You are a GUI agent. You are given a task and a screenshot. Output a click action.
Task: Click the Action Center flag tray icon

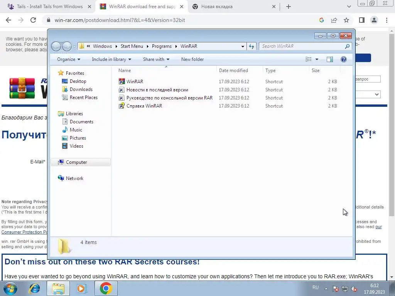(336, 289)
